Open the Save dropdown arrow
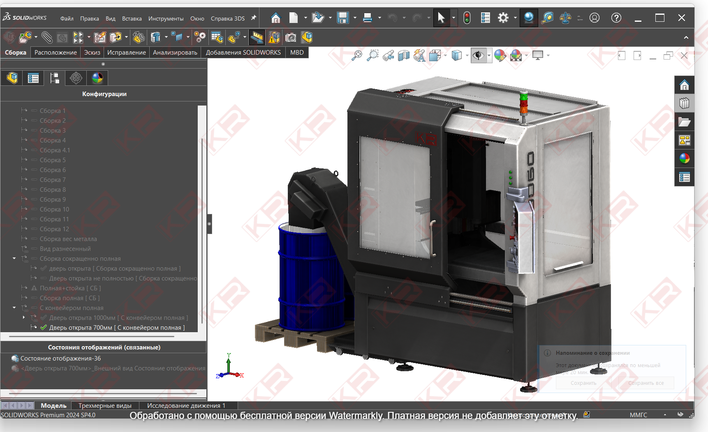Screen dimensions: 708x432 [354, 18]
